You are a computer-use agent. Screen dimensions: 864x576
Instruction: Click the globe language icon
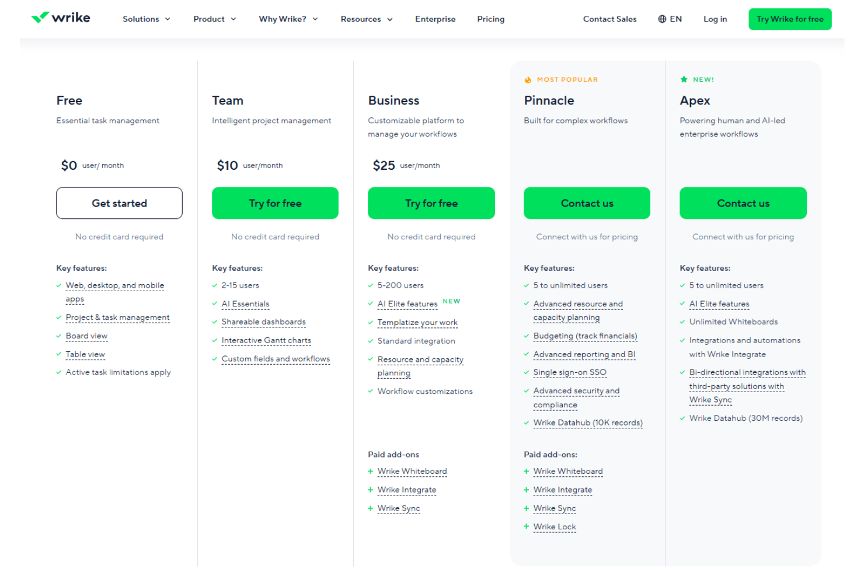click(x=662, y=19)
